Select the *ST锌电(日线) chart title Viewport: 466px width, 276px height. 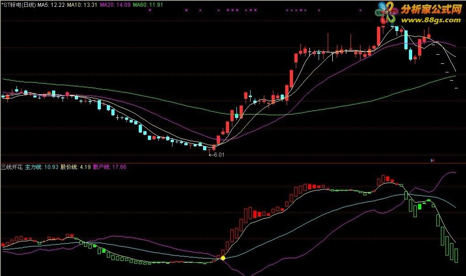coord(18,5)
